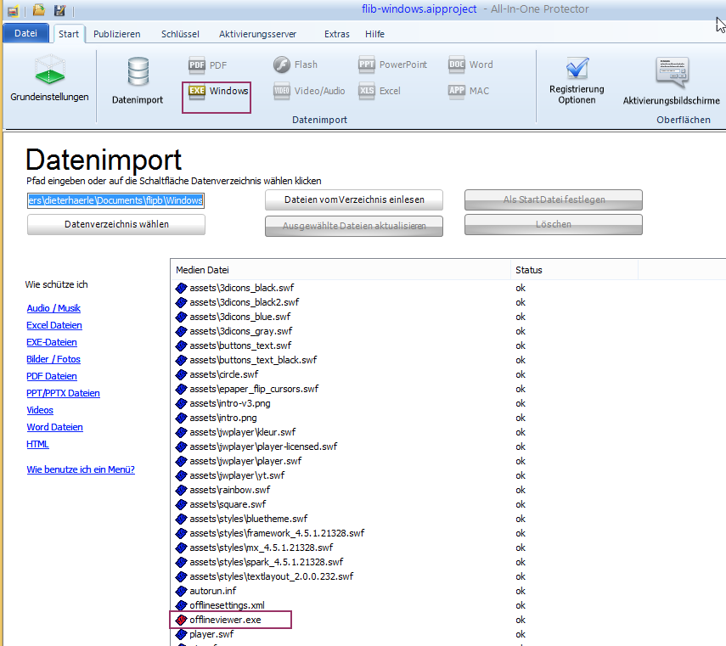Screen dimensions: 726x646
Task: Select Flash import in the ribbon
Action: click(x=295, y=65)
